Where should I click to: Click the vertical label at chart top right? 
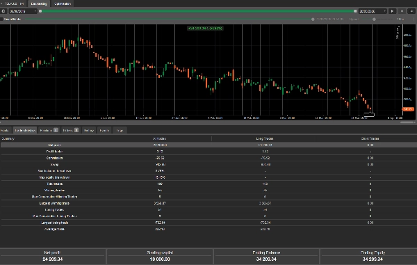[398, 33]
